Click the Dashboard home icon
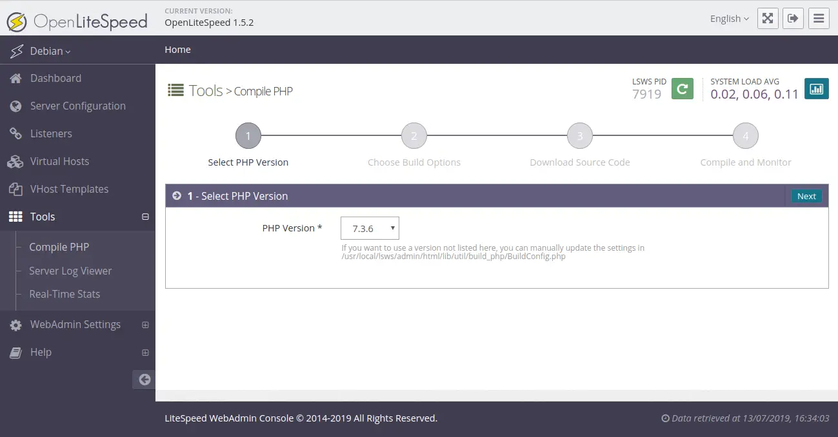This screenshot has height=437, width=838. click(15, 78)
